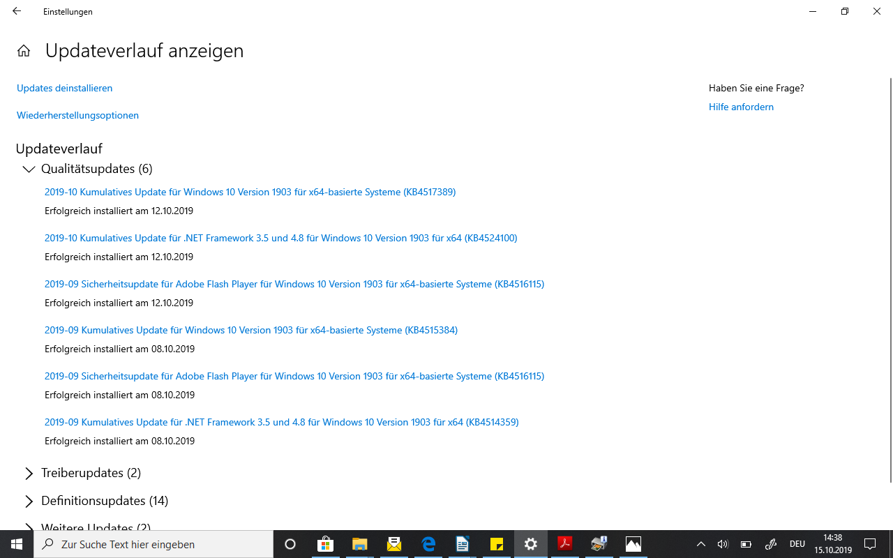Open Sticky Notes from the taskbar
Screen dimensions: 893x558
pyautogui.click(x=497, y=544)
